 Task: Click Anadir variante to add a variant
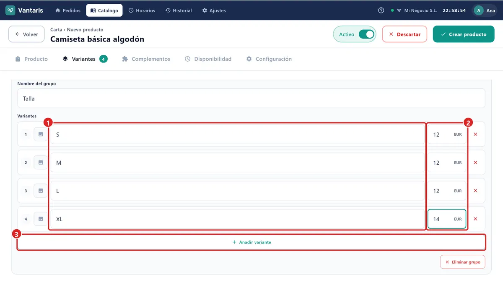[251, 242]
